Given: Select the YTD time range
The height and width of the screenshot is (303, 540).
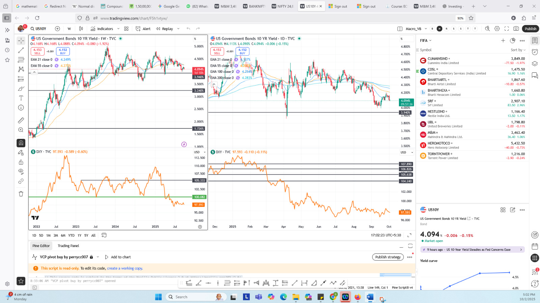Looking at the screenshot, I should click(x=71, y=236).
